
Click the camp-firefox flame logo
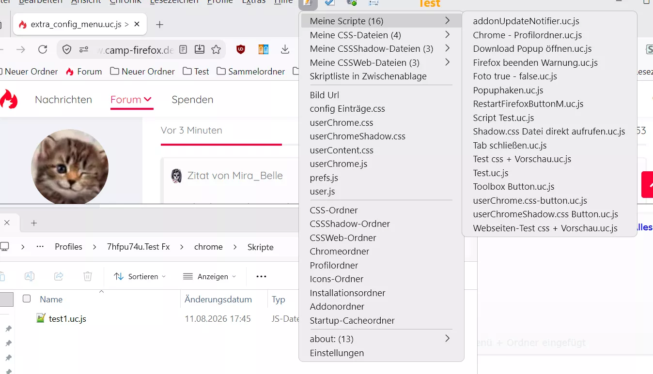click(9, 99)
